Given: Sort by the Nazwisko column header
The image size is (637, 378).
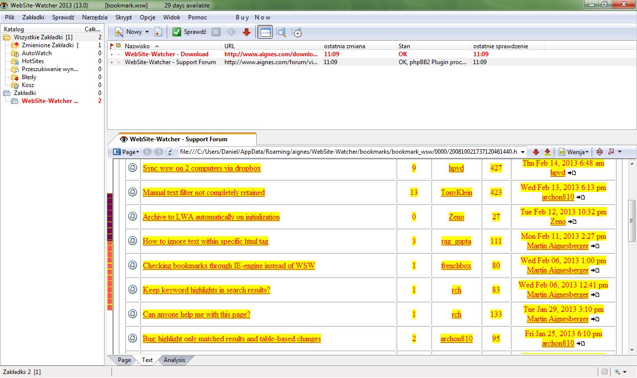Looking at the screenshot, I should tap(172, 46).
